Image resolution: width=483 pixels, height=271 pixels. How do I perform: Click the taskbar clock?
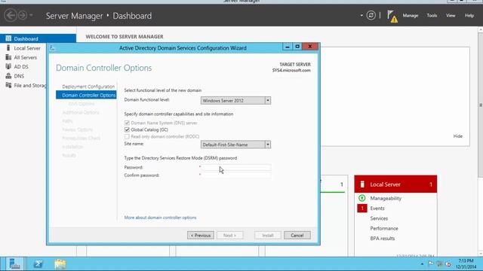[466, 264]
